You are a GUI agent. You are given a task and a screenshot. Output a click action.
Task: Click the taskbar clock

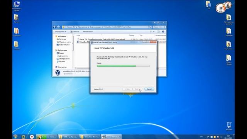point(228,137)
